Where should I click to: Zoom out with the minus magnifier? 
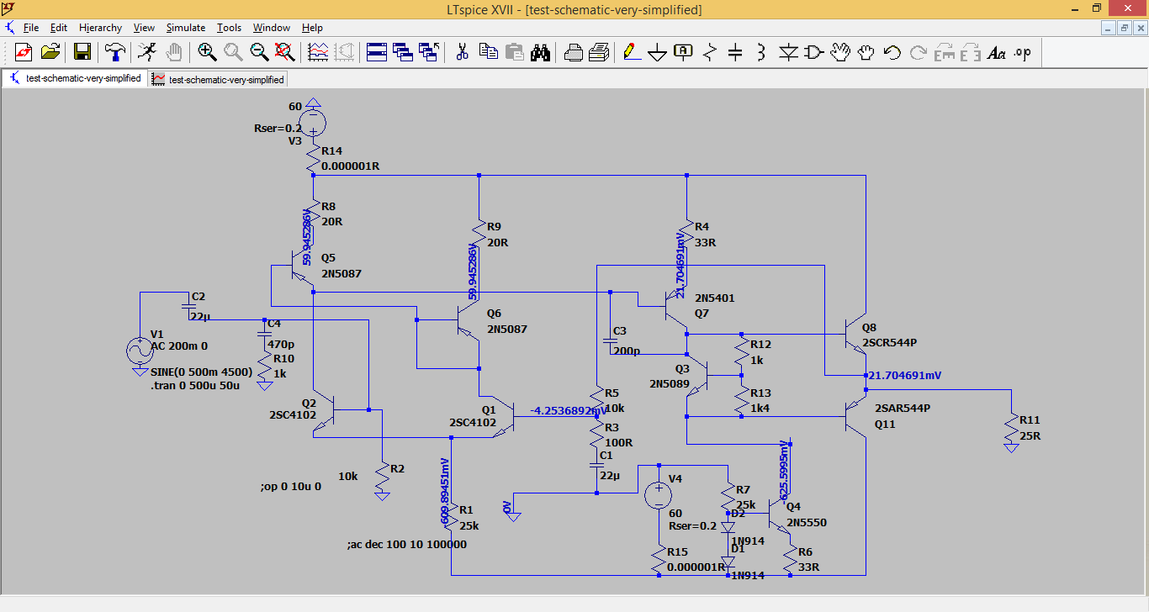[259, 52]
